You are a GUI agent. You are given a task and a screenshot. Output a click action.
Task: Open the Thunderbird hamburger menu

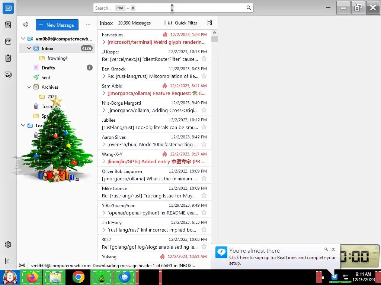328,8
